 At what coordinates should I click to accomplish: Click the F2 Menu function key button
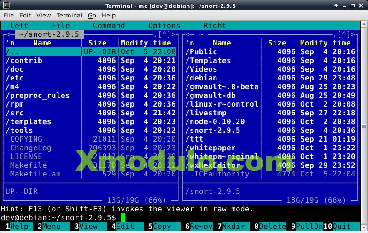pos(54,226)
